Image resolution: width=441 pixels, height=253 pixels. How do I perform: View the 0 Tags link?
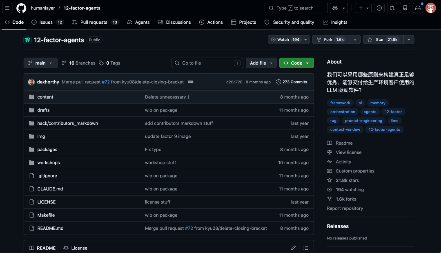click(x=110, y=63)
